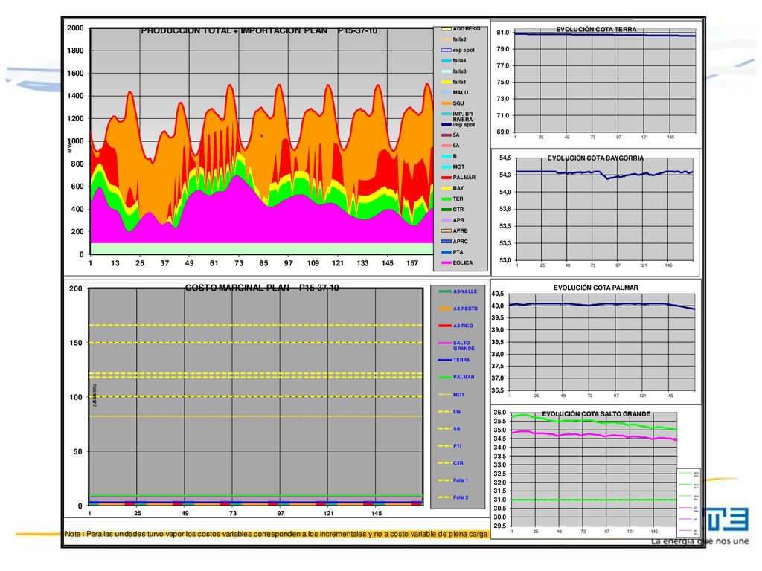This screenshot has height=571, width=762.
Task: Select falla4 legend entry
Action: [x=453, y=61]
